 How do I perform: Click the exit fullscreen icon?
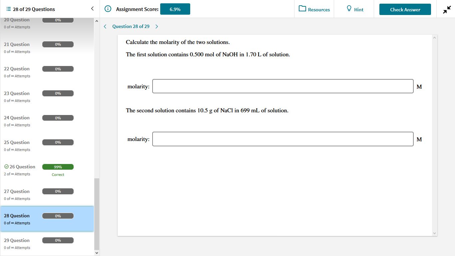tap(447, 9)
